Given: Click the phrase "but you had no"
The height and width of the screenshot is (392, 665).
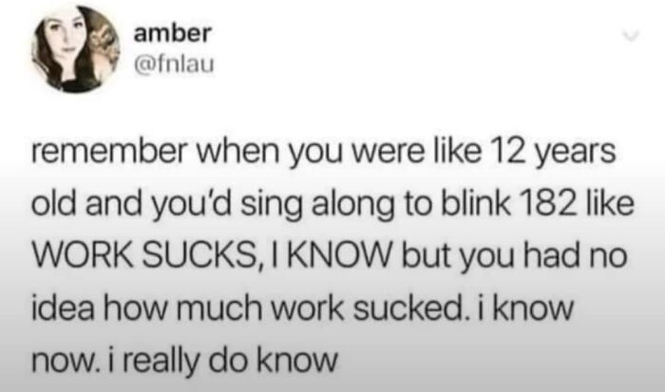Looking at the screenshot, I should coord(515,257).
